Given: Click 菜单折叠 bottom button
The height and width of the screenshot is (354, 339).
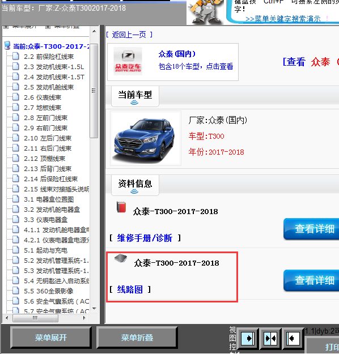Looking at the screenshot, I should 137,338.
